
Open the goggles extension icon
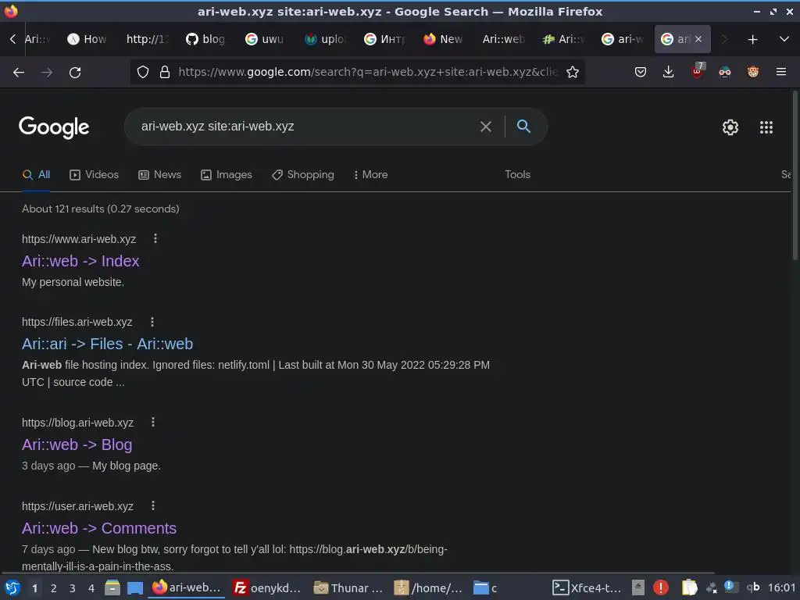724,73
